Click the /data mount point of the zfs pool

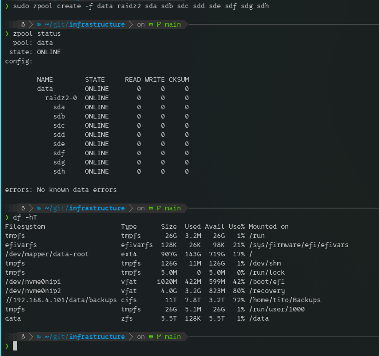[x=258, y=318]
